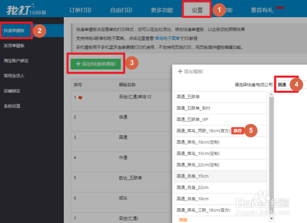The height and width of the screenshot is (223, 307).
Task: Choose template 圆通_五联单_到付
Action: click(x=220, y=108)
